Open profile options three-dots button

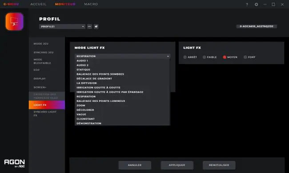point(89,27)
